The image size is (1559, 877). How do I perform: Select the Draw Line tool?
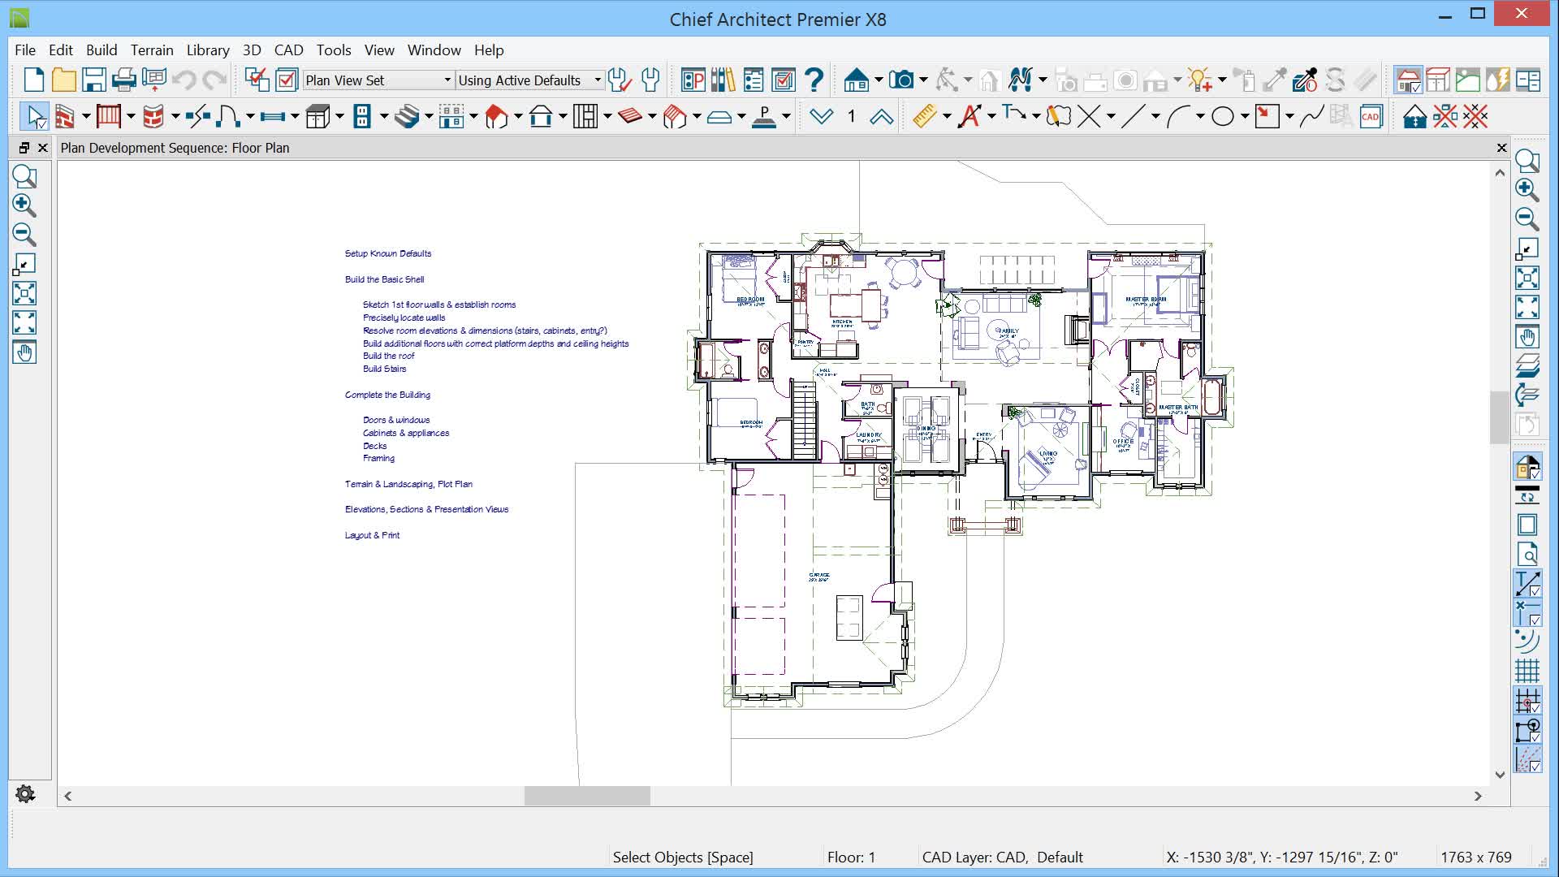click(1133, 117)
